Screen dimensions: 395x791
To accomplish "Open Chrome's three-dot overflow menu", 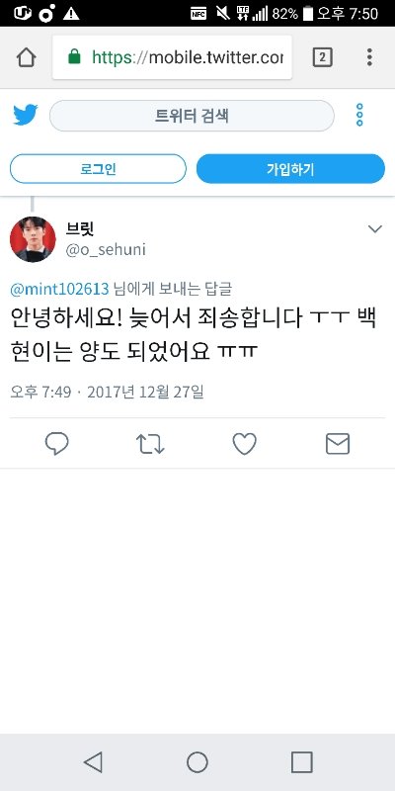I will coord(369,57).
